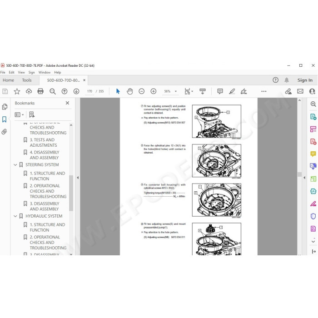Close the 50D-60D-70D-80 document tab
The width and height of the screenshot is (318, 318).
coord(84,80)
